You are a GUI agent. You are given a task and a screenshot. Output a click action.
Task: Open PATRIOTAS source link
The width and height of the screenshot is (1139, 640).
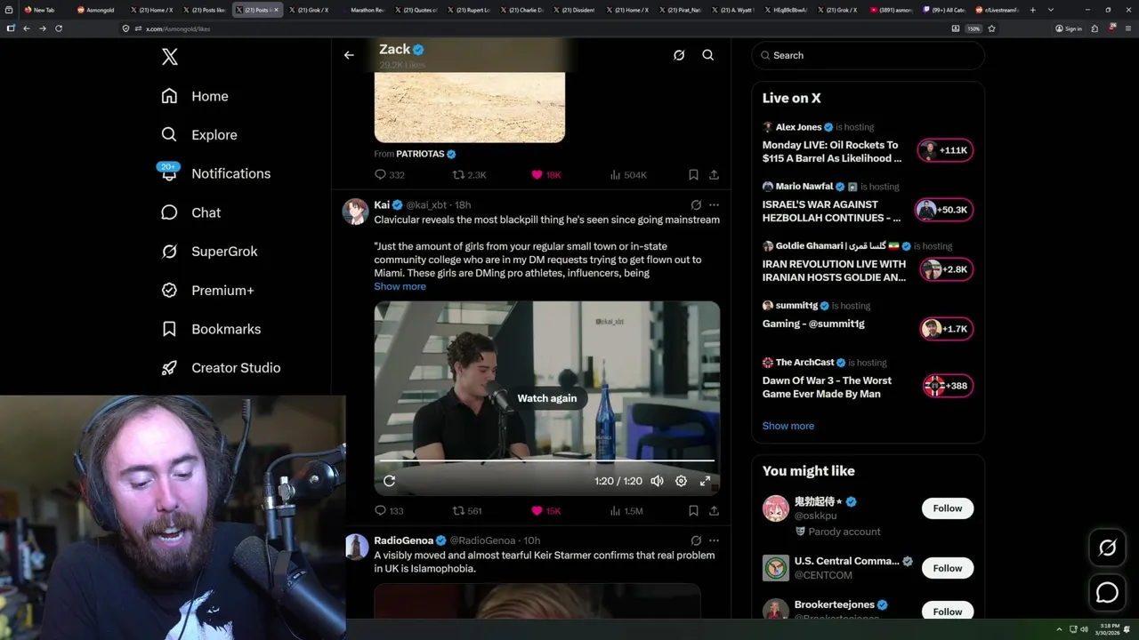pyautogui.click(x=425, y=154)
